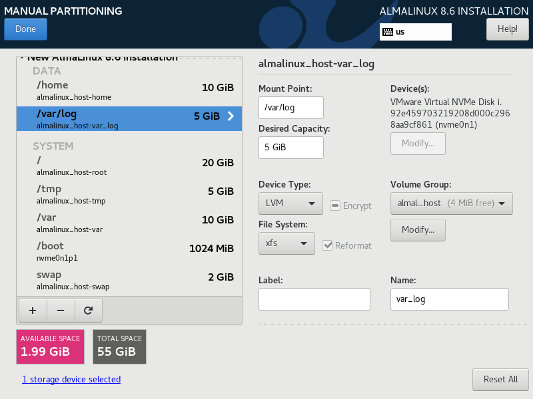The image size is (533, 399).
Task: Toggle the Reformat checkbox
Action: point(327,245)
